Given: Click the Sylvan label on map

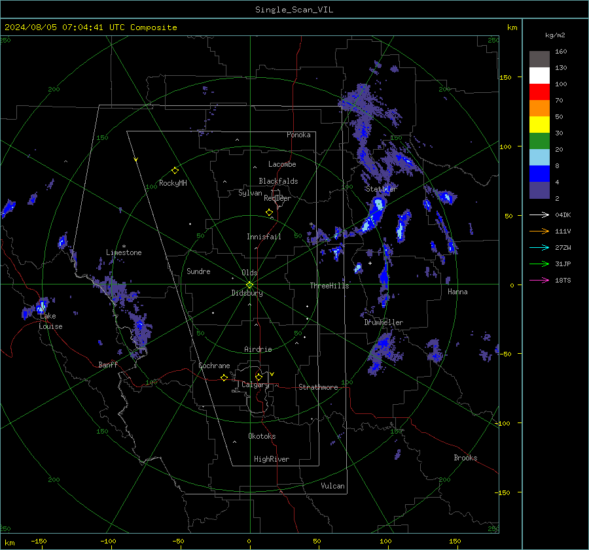Looking at the screenshot, I should pos(250,194).
